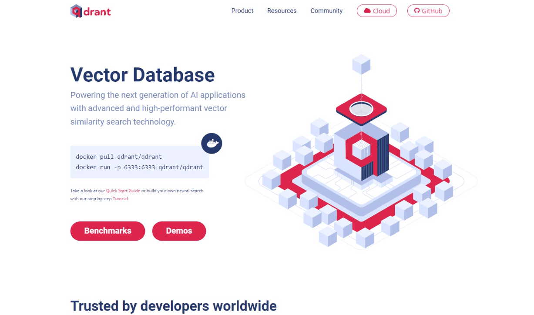Visit the GitHub repository button
The image size is (534, 315).
pos(428,11)
